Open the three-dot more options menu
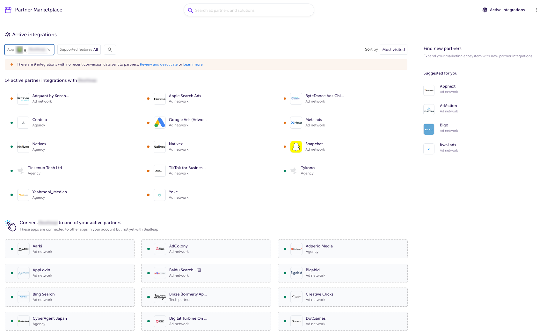The width and height of the screenshot is (547, 335). pos(536,10)
